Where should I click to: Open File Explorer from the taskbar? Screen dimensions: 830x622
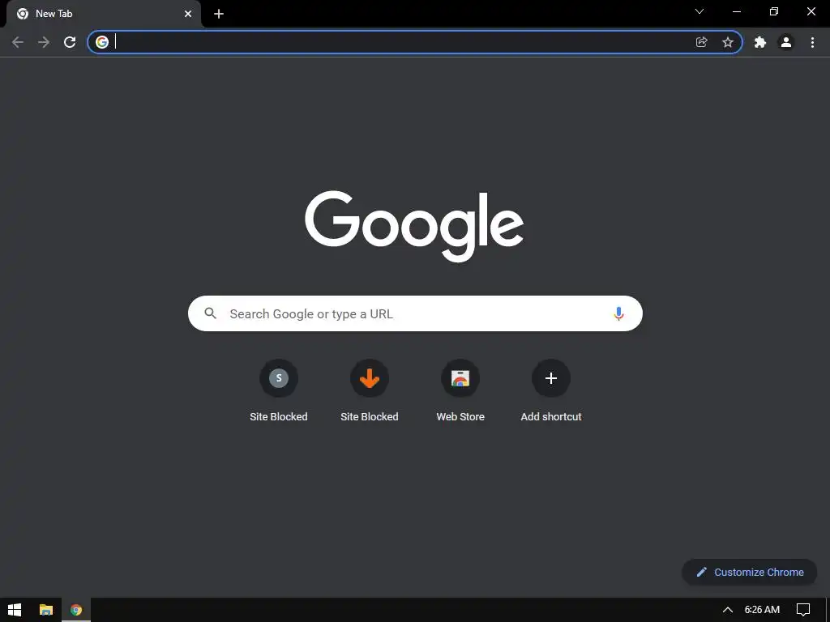[46, 610]
